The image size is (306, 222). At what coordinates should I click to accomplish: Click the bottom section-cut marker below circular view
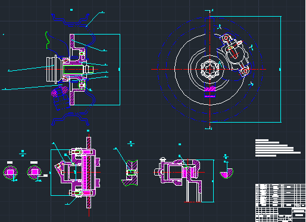[x=208, y=127]
